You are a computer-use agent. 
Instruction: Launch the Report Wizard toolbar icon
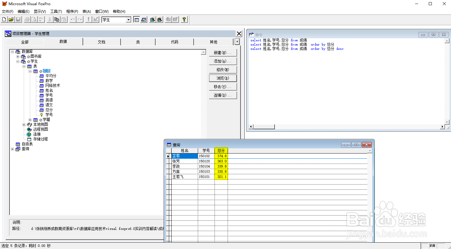point(159,19)
